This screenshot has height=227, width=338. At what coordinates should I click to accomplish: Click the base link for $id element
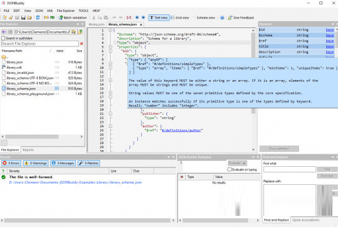coord(329,30)
